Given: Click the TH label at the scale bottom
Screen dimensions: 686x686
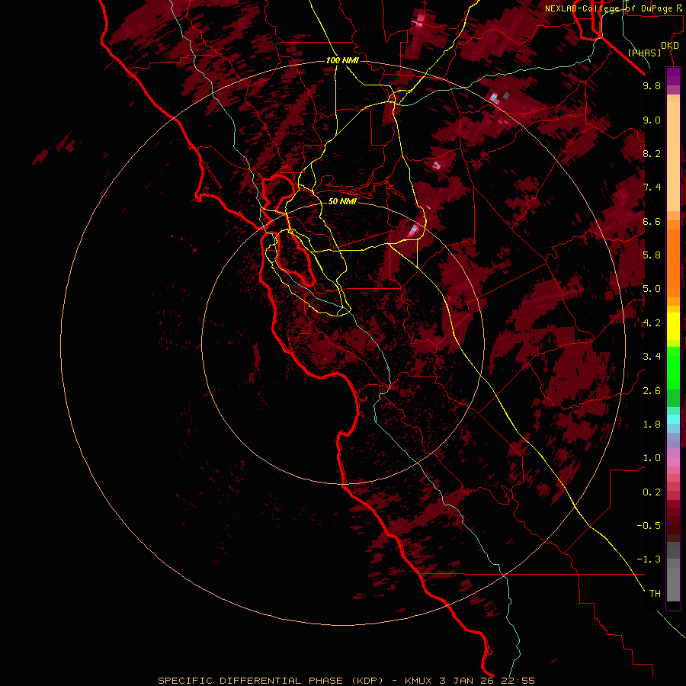Looking at the screenshot, I should point(655,594).
